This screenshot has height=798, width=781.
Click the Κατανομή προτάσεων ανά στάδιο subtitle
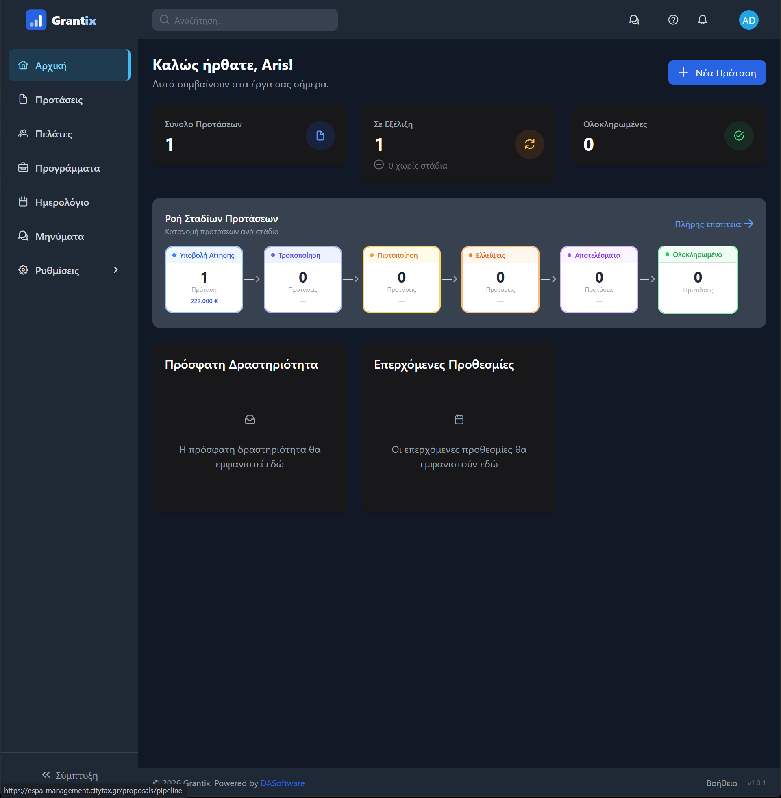[222, 232]
